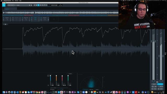The width and height of the screenshot is (167, 94).
Task: Solo the Equalizer module with its S icon
Action: pyautogui.click(x=3, y=19)
